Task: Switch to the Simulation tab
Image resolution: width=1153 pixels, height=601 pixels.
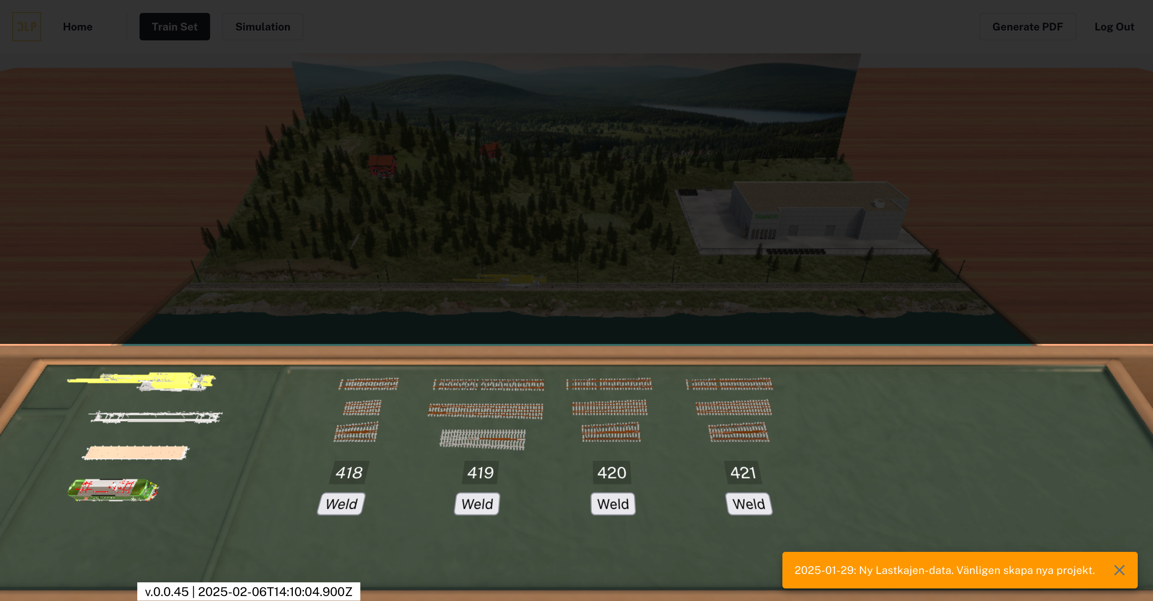Action: tap(263, 27)
